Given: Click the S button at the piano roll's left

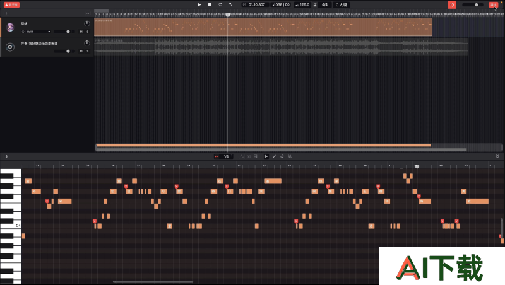Looking at the screenshot, I should 6,156.
